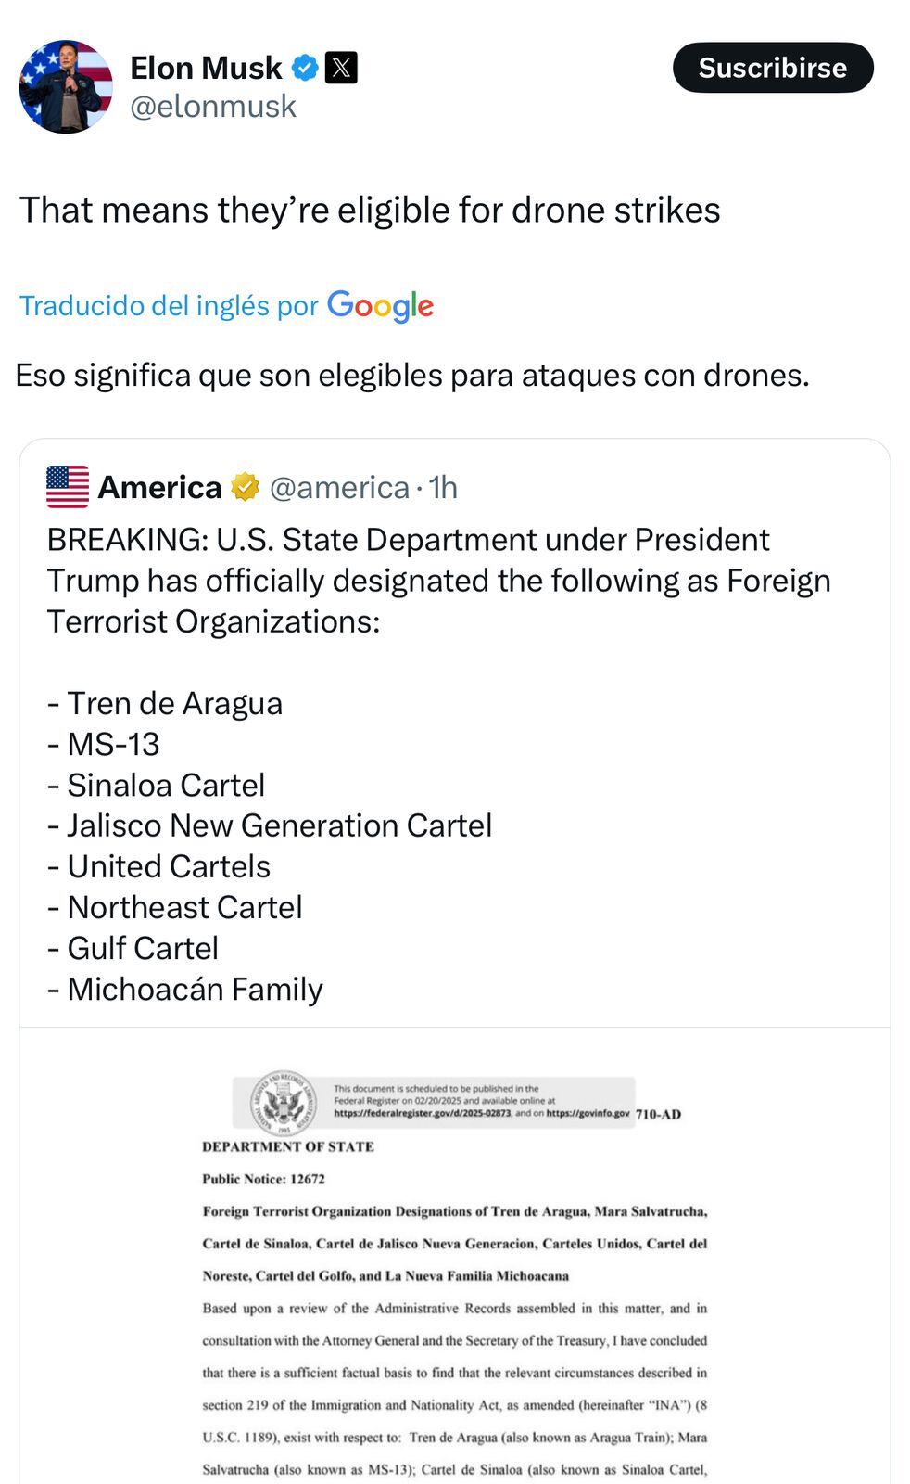Image resolution: width=910 pixels, height=1484 pixels.
Task: Open the @elonmusk handle
Action: [215, 106]
